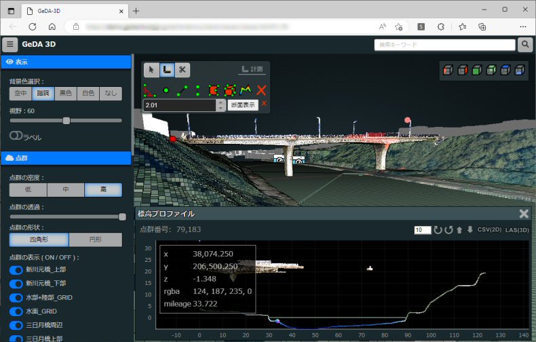The image size is (536, 342).
Task: Increment the profile width value stepper
Action: [220, 102]
